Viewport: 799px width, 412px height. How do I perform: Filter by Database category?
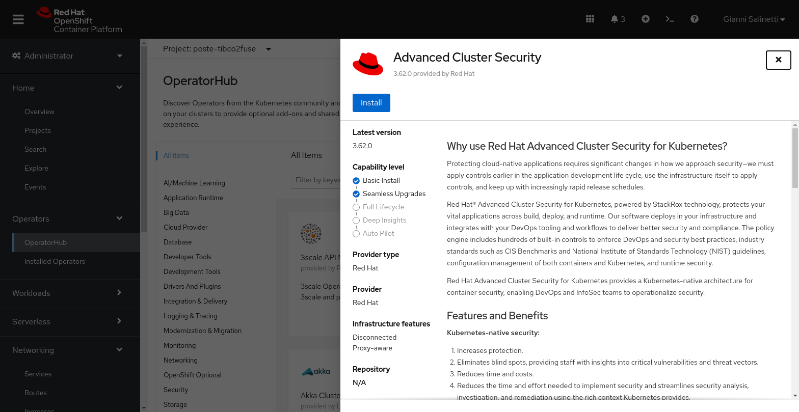click(x=178, y=242)
